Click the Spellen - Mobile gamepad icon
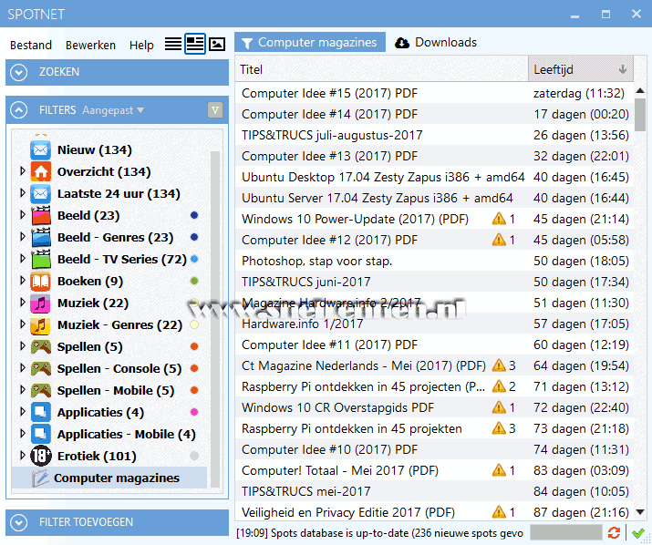The image size is (652, 545). (x=41, y=390)
